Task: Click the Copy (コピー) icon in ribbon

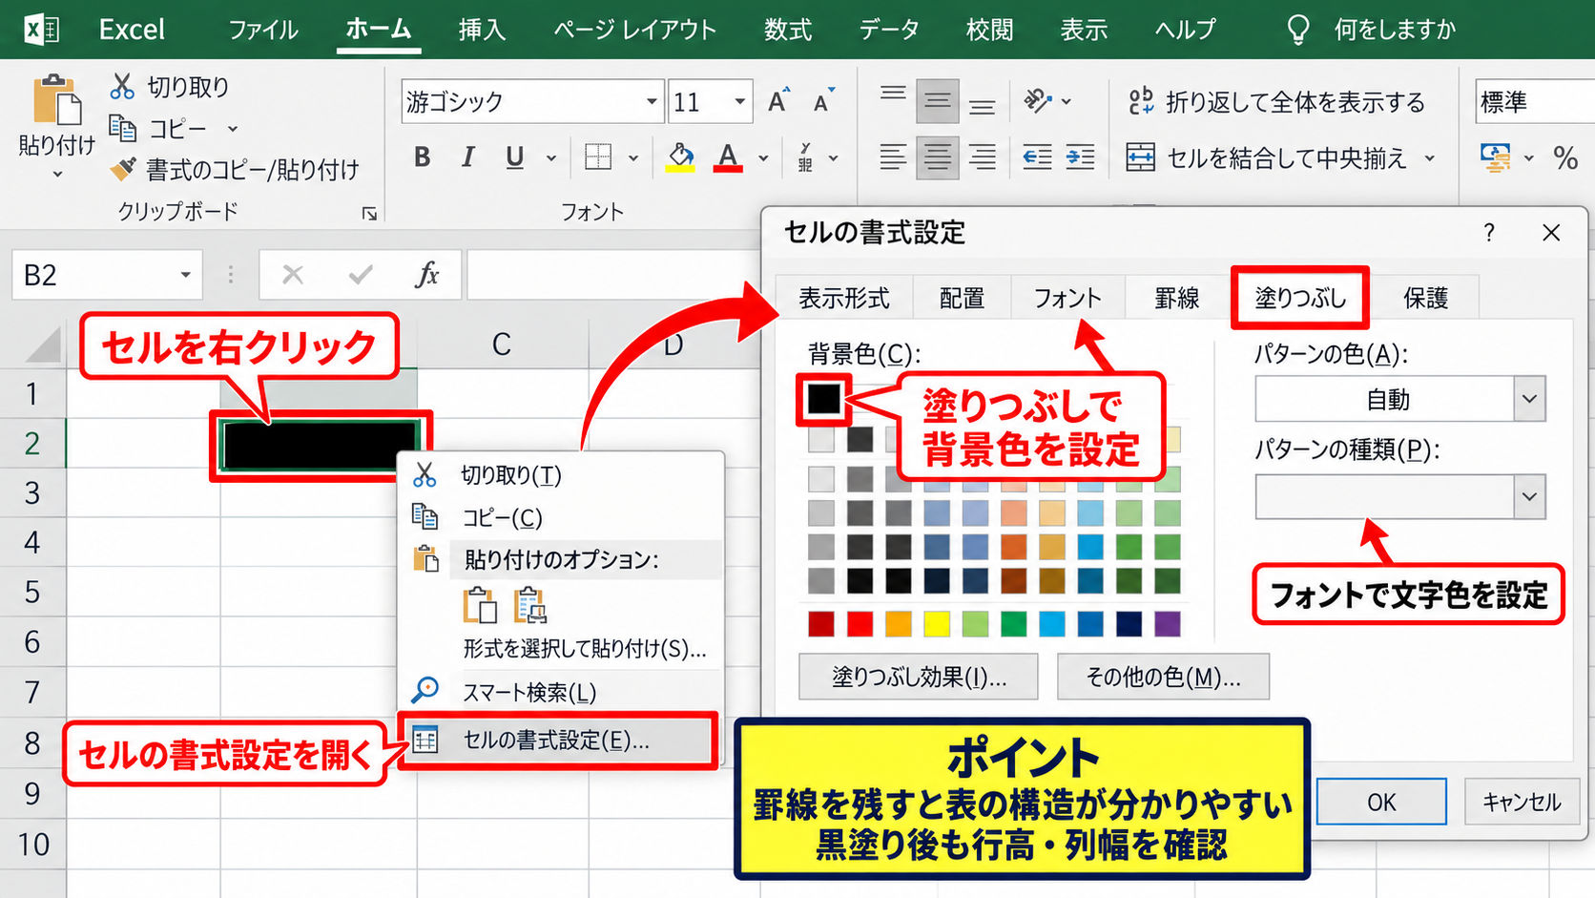Action: [x=122, y=128]
